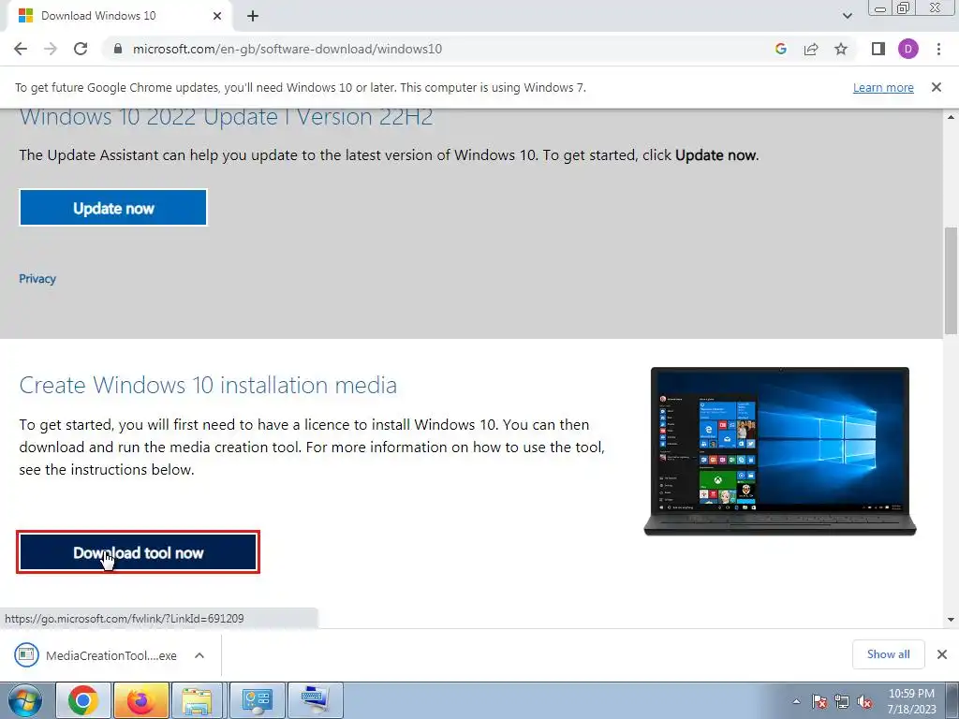Screen dimensions: 959x719
Task: Bookmark this page with the star icon
Action: tap(841, 49)
